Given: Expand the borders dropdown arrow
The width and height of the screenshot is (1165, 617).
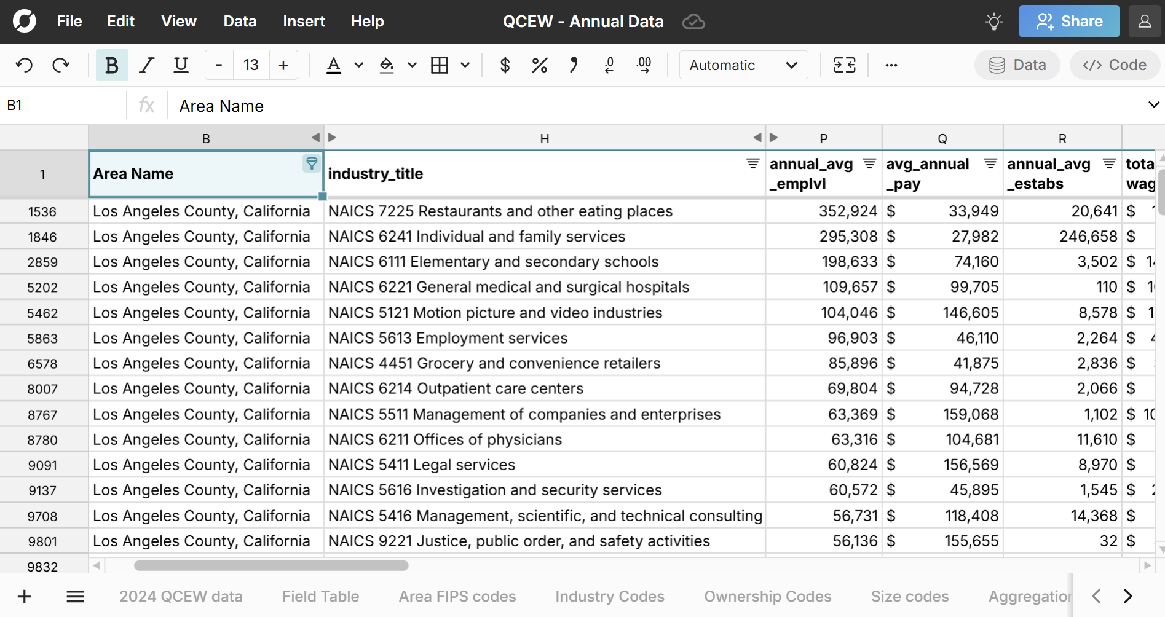Looking at the screenshot, I should tap(465, 65).
